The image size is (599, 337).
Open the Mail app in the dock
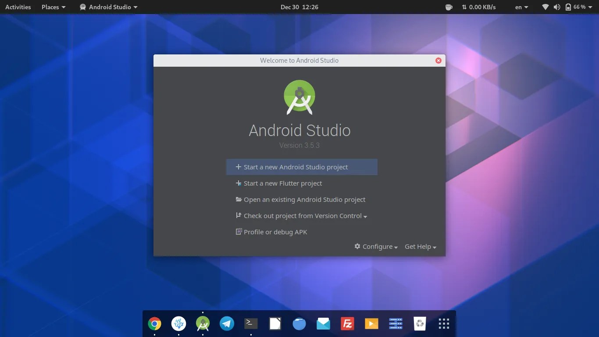(323, 324)
